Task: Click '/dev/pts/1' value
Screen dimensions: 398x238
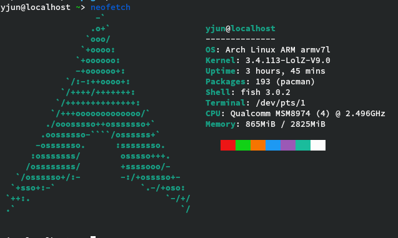Action: tap(280, 103)
